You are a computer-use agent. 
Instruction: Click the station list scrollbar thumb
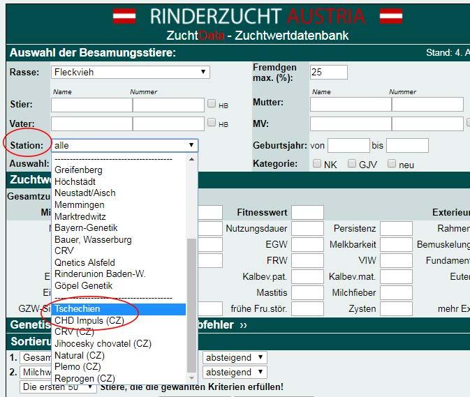click(191, 306)
